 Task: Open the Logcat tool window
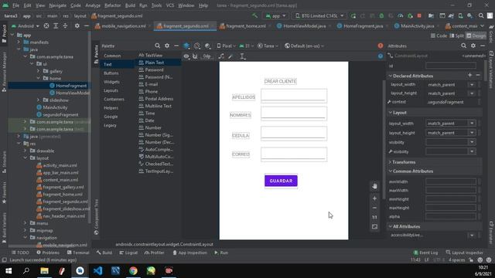coord(128,253)
